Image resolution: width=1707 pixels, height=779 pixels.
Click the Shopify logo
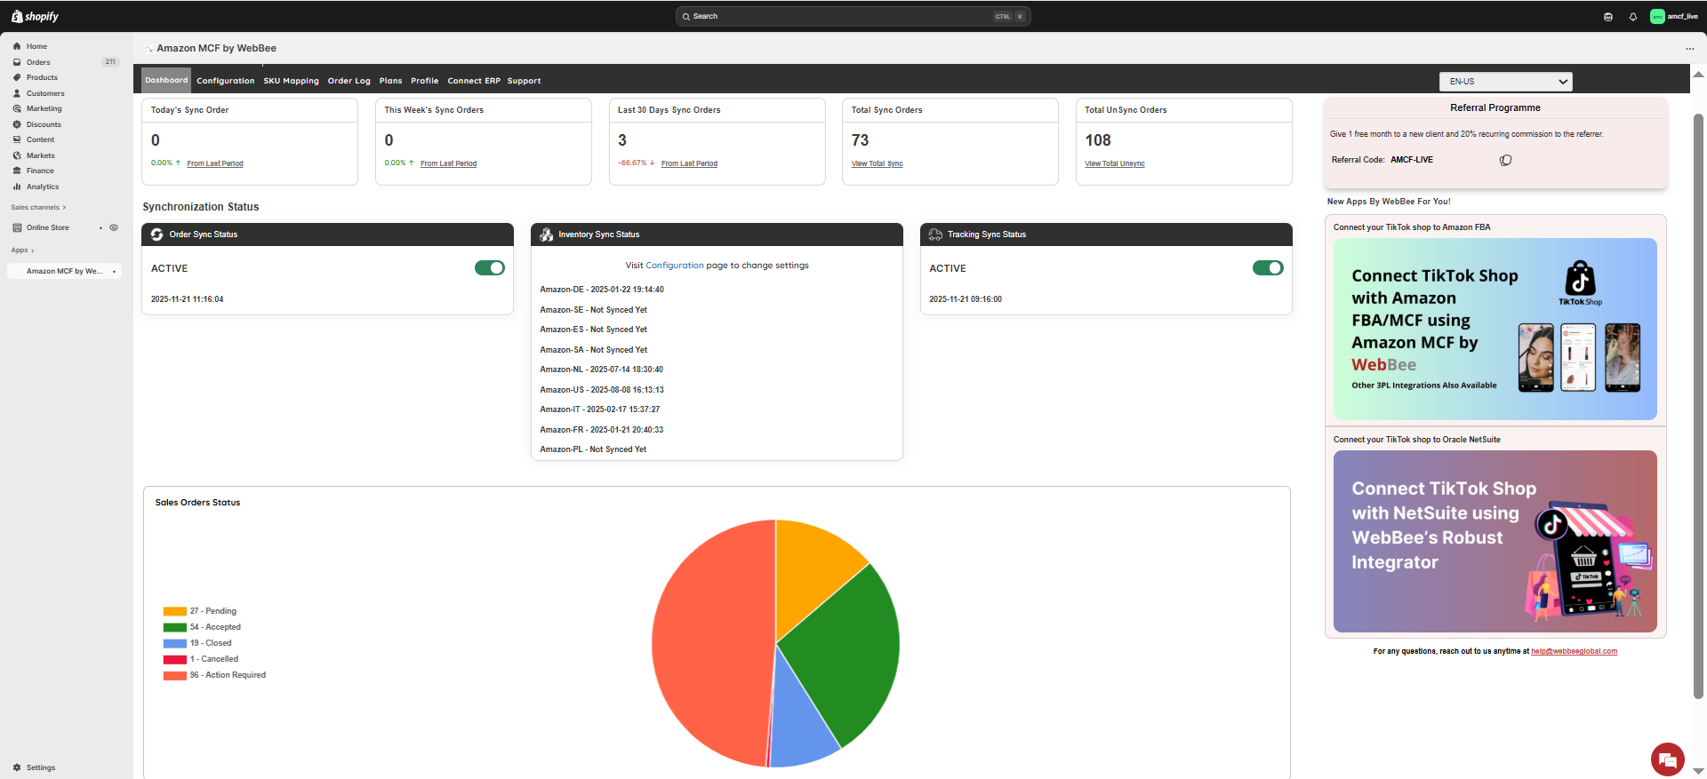(36, 16)
